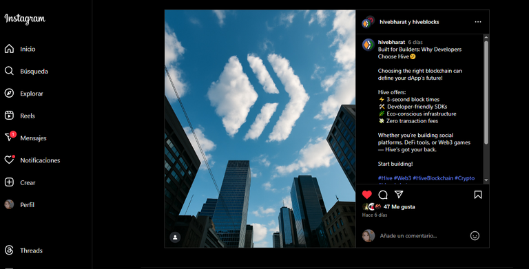Click the Explorar menu label
This screenshot has width=529, height=269.
[32, 94]
